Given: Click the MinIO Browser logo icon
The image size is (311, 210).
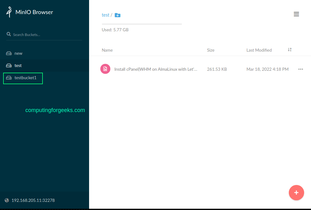Looking at the screenshot, I should 9,12.
